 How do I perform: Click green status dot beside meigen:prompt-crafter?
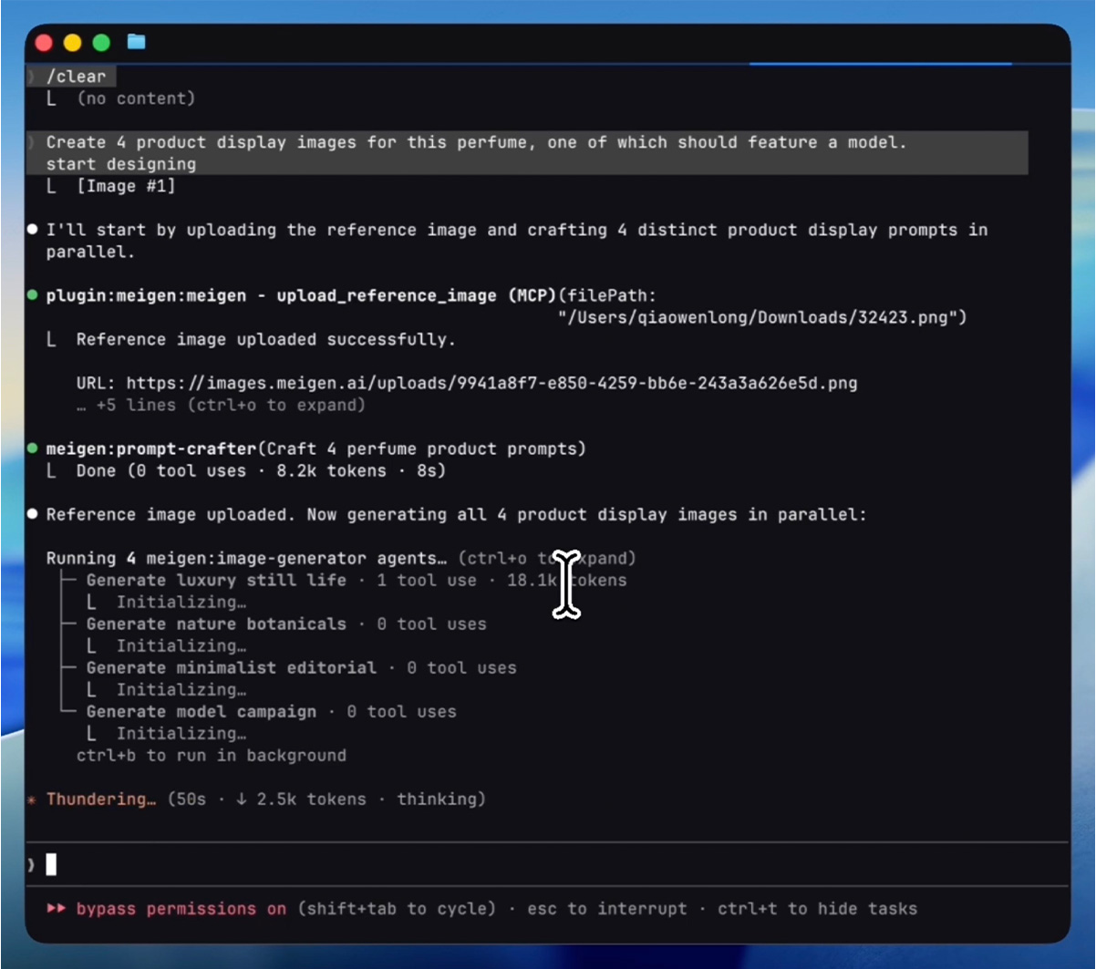(x=33, y=448)
